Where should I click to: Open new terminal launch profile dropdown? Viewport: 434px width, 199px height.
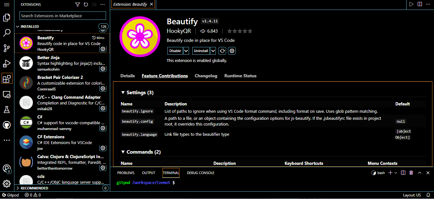point(396,173)
